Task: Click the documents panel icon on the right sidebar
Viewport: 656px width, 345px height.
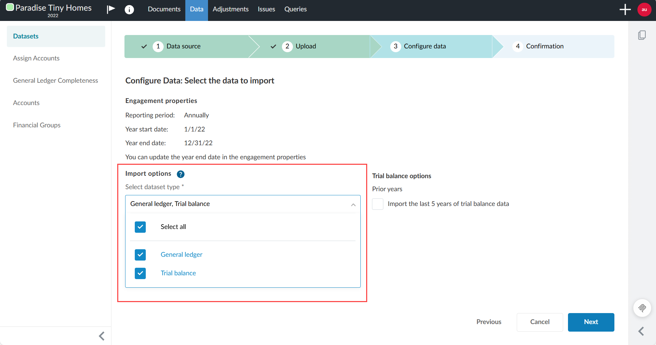Action: [x=642, y=35]
